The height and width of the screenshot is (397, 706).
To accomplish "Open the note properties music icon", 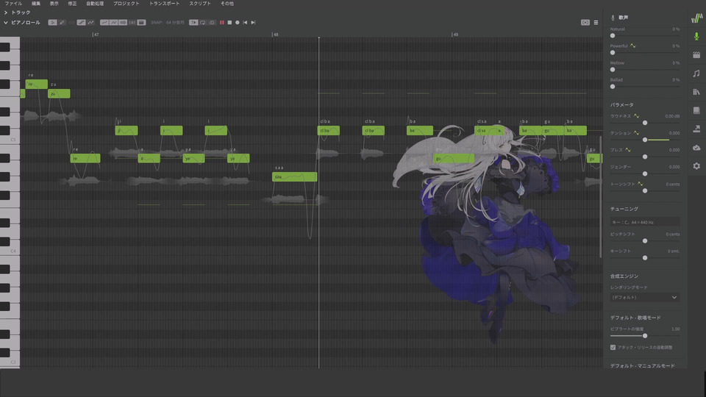I will (696, 74).
